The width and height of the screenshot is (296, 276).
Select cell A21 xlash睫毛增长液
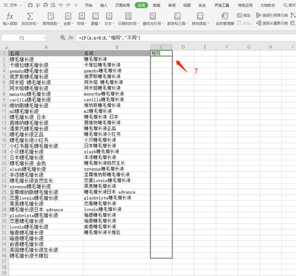(x=46, y=169)
